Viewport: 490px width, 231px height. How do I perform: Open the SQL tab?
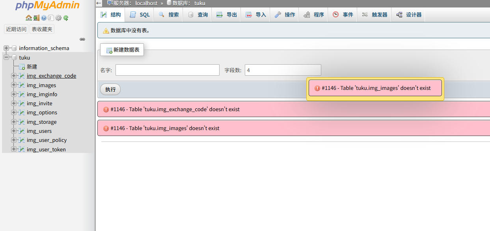pyautogui.click(x=140, y=15)
